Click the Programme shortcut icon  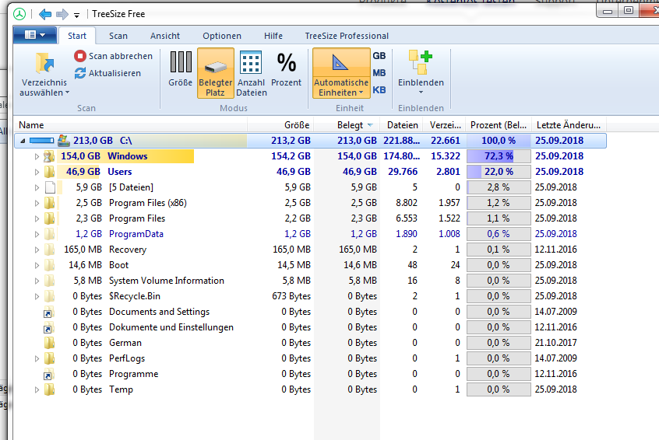[48, 375]
